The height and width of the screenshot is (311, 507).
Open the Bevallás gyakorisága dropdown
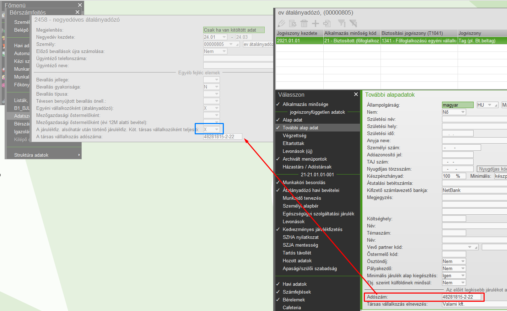pyautogui.click(x=217, y=87)
